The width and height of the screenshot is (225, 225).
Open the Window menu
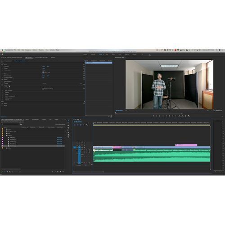tap(52, 50)
